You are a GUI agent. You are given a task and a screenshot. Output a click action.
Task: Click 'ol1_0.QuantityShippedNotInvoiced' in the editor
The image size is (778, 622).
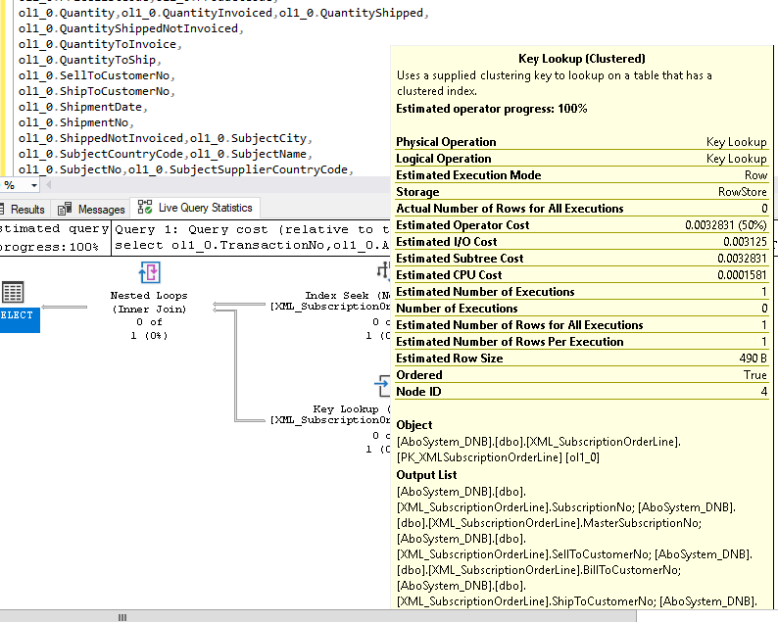128,28
